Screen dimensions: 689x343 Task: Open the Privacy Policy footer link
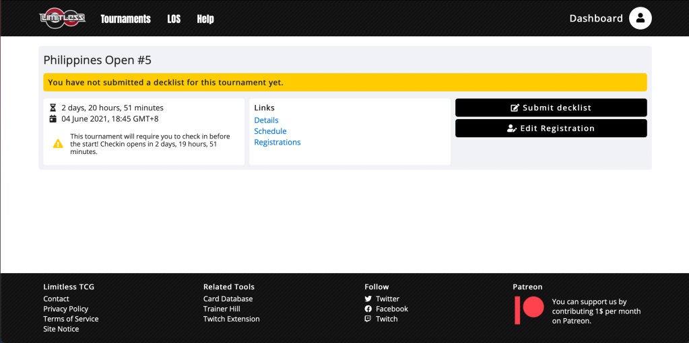[65, 309]
